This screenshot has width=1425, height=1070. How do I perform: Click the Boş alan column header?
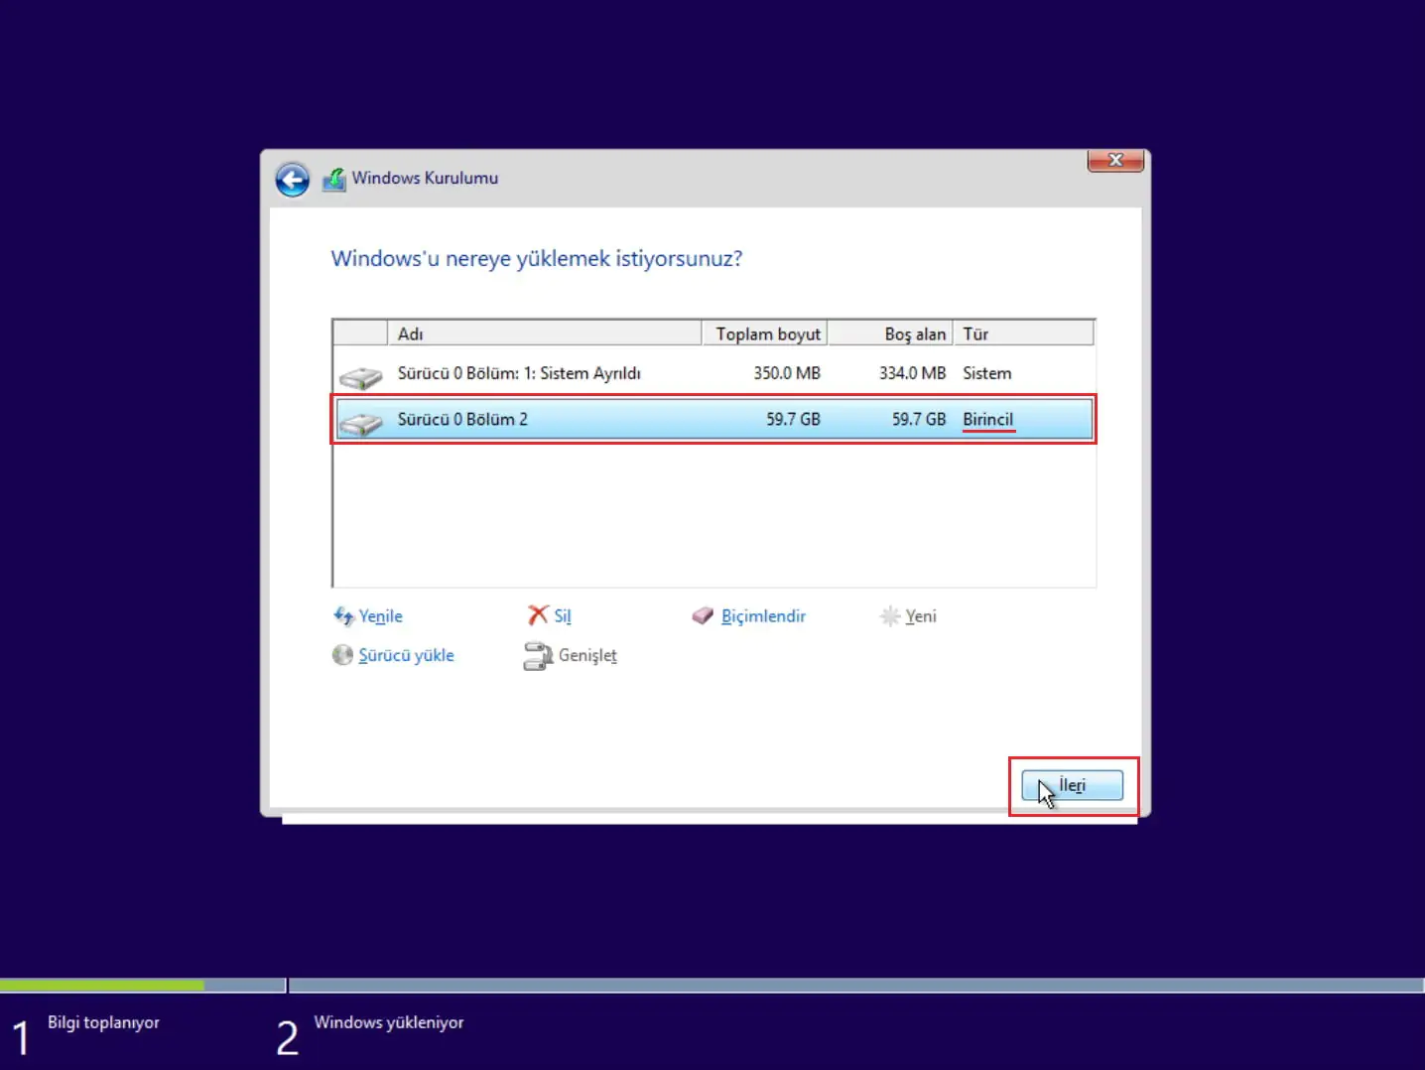click(x=907, y=334)
